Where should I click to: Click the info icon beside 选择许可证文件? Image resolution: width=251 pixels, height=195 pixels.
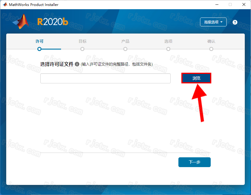[x=77, y=64]
